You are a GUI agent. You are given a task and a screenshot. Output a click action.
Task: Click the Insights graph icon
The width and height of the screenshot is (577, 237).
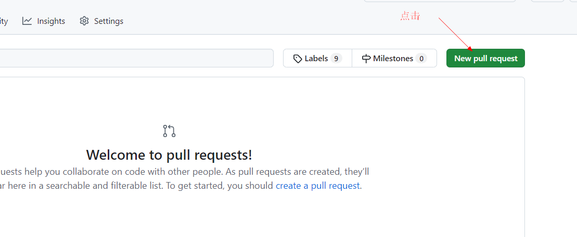[27, 21]
